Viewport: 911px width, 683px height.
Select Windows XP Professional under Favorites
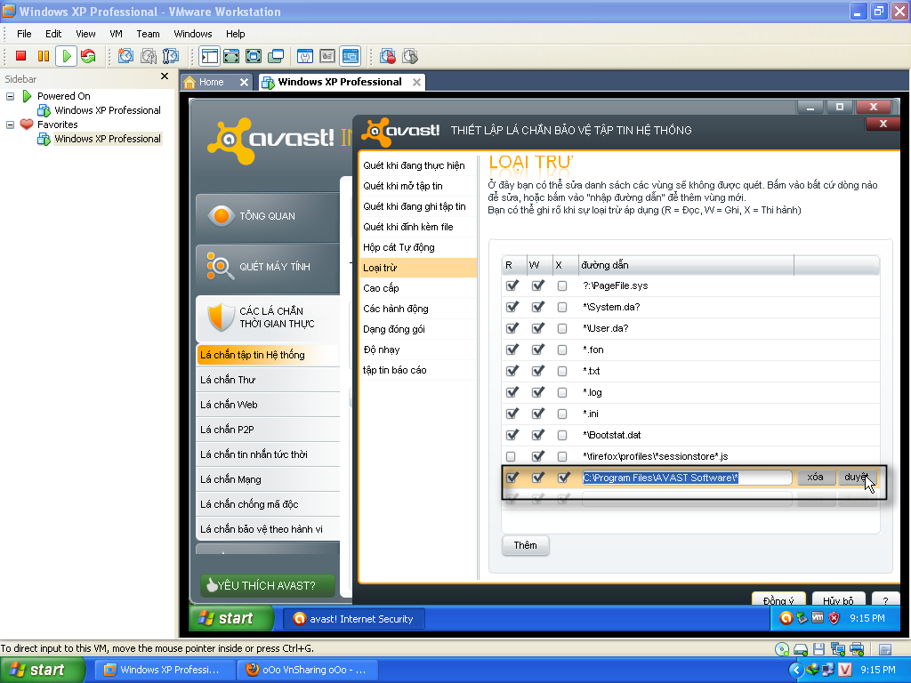[108, 139]
